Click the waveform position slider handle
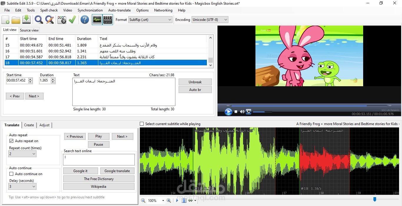 pyautogui.click(x=375, y=200)
